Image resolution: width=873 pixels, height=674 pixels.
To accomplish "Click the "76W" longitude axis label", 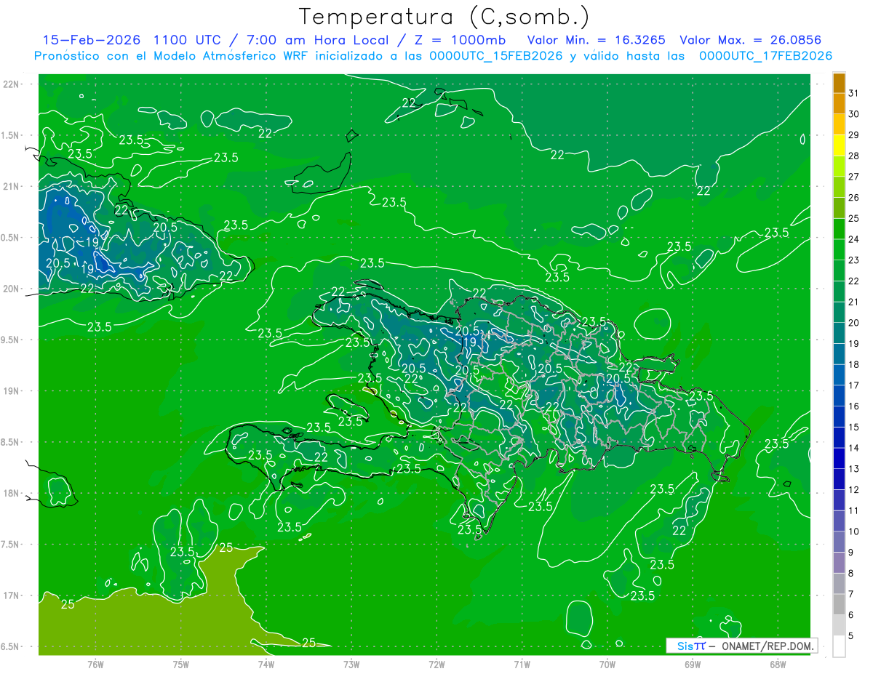I will (x=95, y=665).
